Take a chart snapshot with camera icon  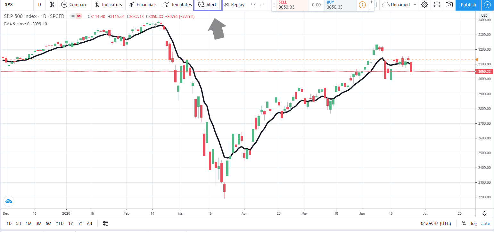point(449,4)
